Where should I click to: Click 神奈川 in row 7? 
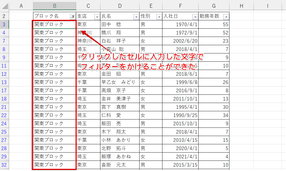click(84, 41)
